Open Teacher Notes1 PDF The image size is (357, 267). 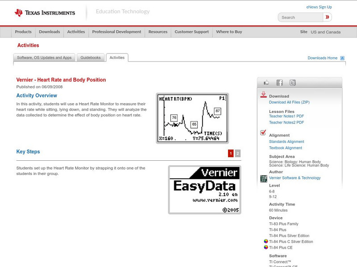(x=286, y=116)
